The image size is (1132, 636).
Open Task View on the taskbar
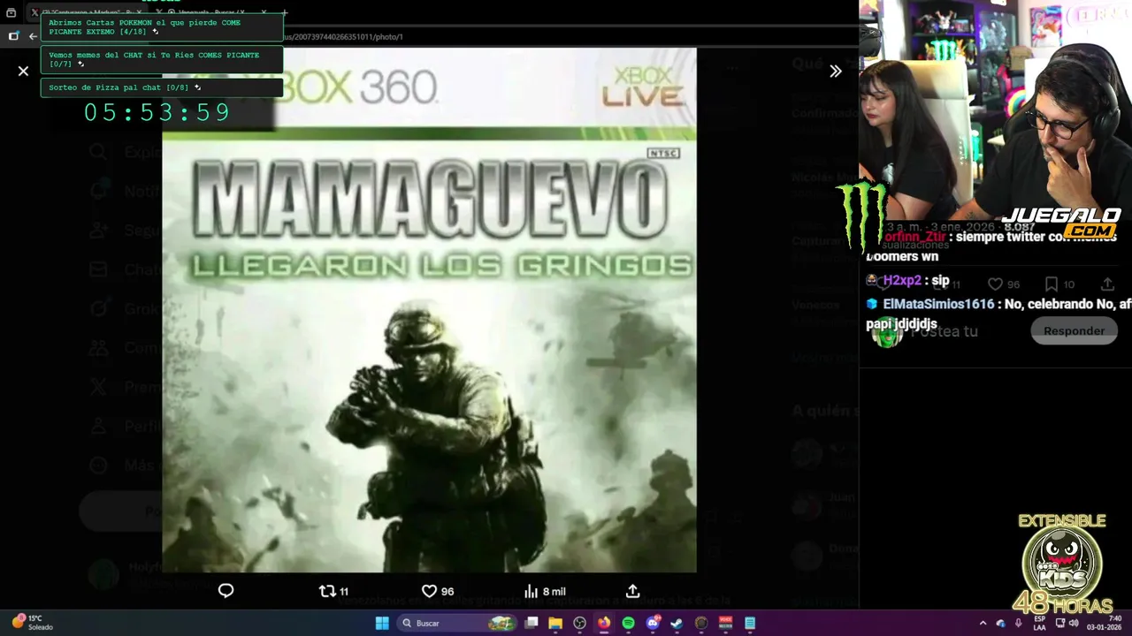tap(532, 623)
